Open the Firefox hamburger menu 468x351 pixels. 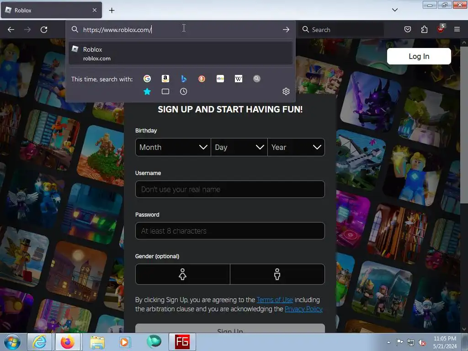coord(457,29)
